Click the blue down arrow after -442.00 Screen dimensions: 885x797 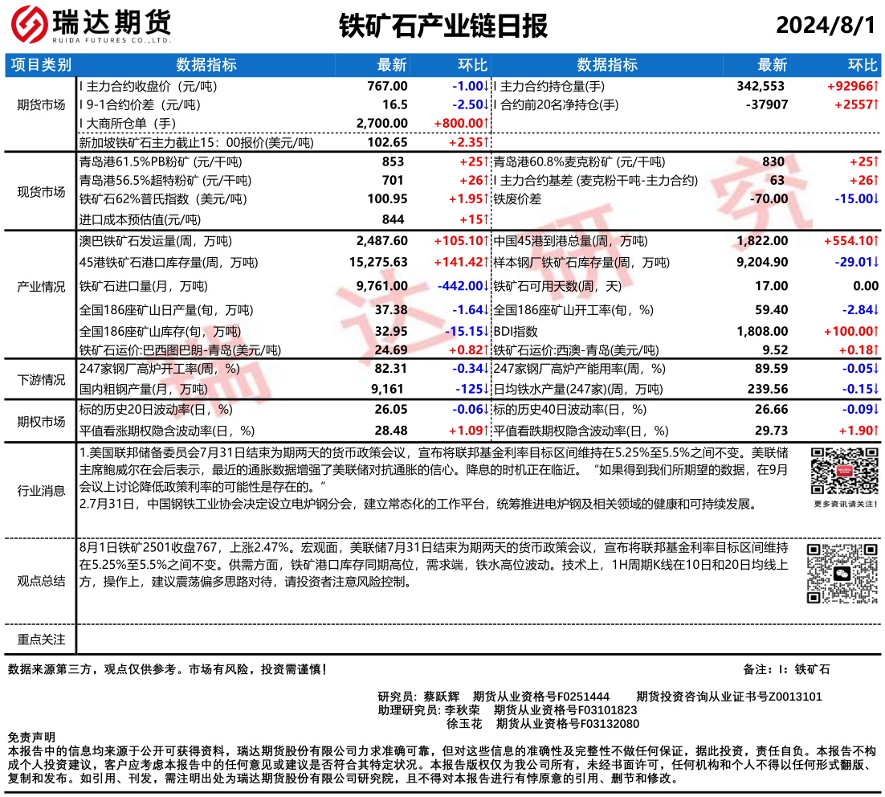click(x=487, y=286)
